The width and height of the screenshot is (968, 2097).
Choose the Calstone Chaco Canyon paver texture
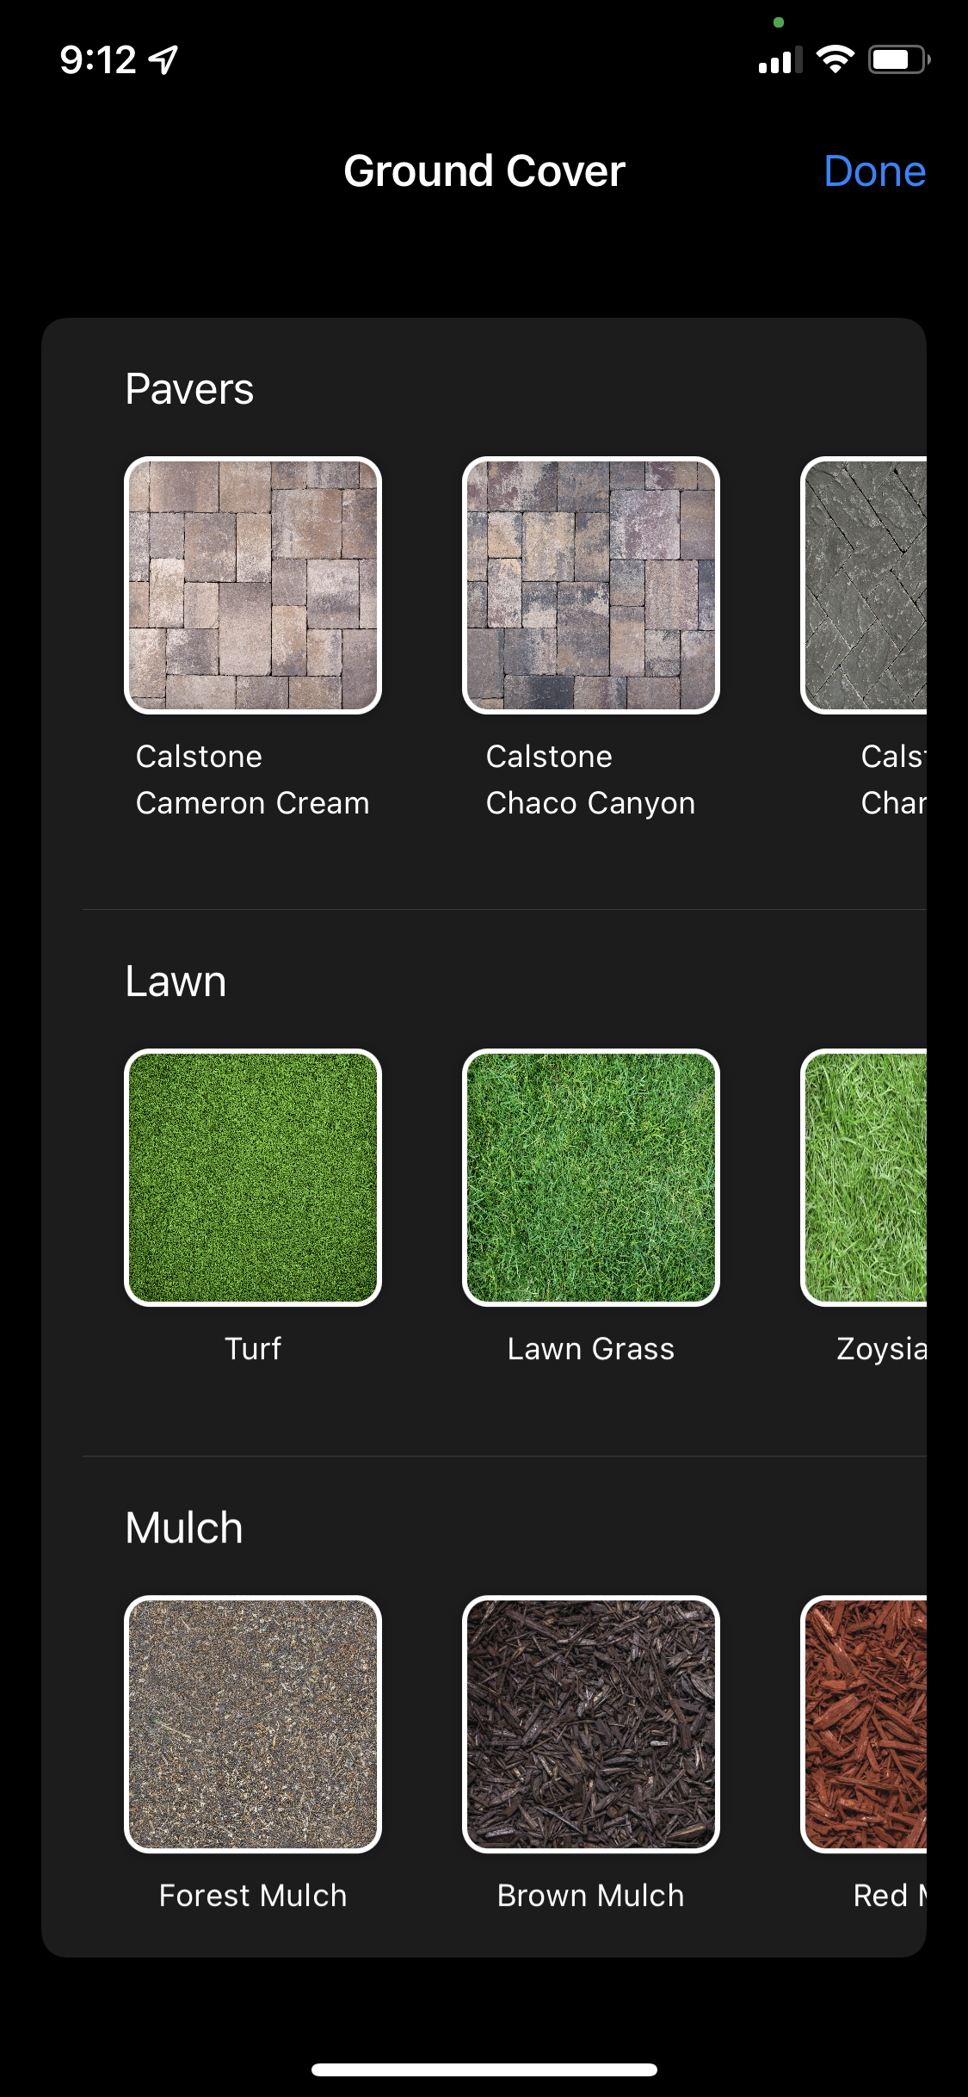(591, 585)
